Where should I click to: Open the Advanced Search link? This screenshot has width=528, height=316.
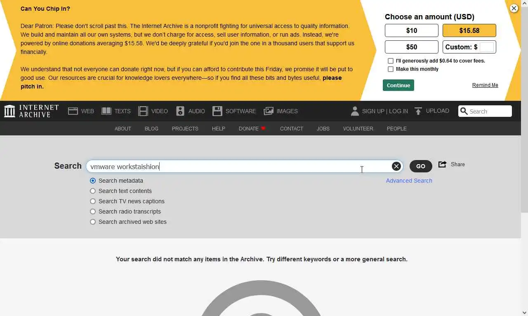(x=409, y=181)
